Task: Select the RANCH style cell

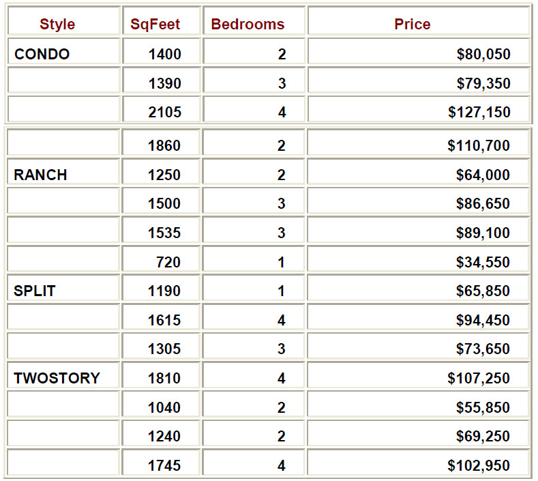Action: (40, 175)
